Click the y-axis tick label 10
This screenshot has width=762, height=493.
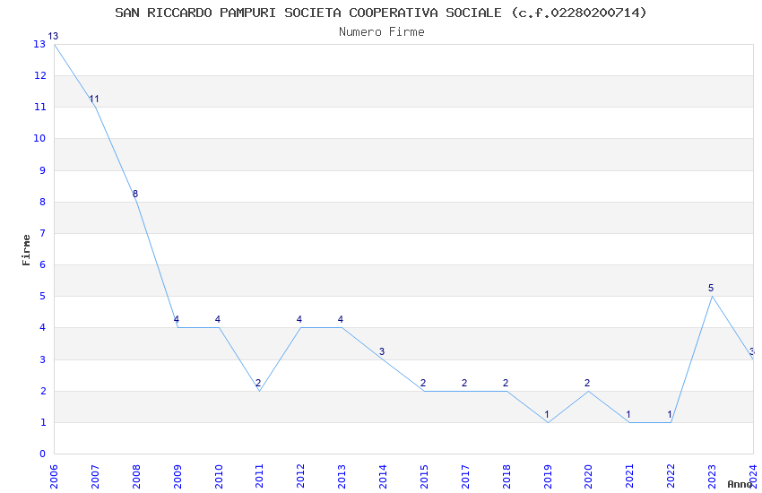39,138
